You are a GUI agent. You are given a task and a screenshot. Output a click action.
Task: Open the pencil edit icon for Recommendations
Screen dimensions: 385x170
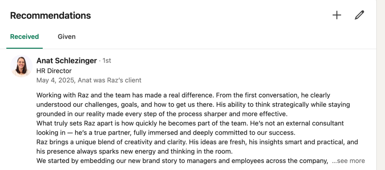coord(359,15)
